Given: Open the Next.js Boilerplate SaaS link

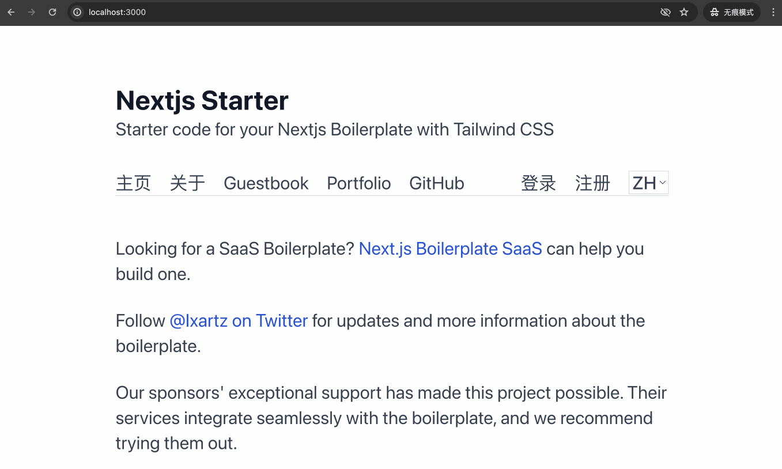Looking at the screenshot, I should [x=450, y=249].
